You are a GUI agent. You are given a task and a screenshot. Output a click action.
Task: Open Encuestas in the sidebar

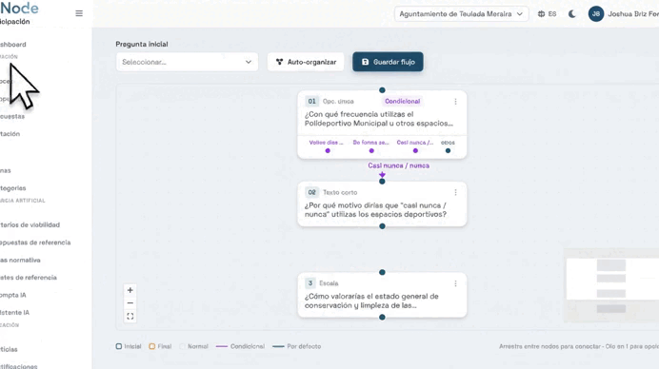(12, 116)
